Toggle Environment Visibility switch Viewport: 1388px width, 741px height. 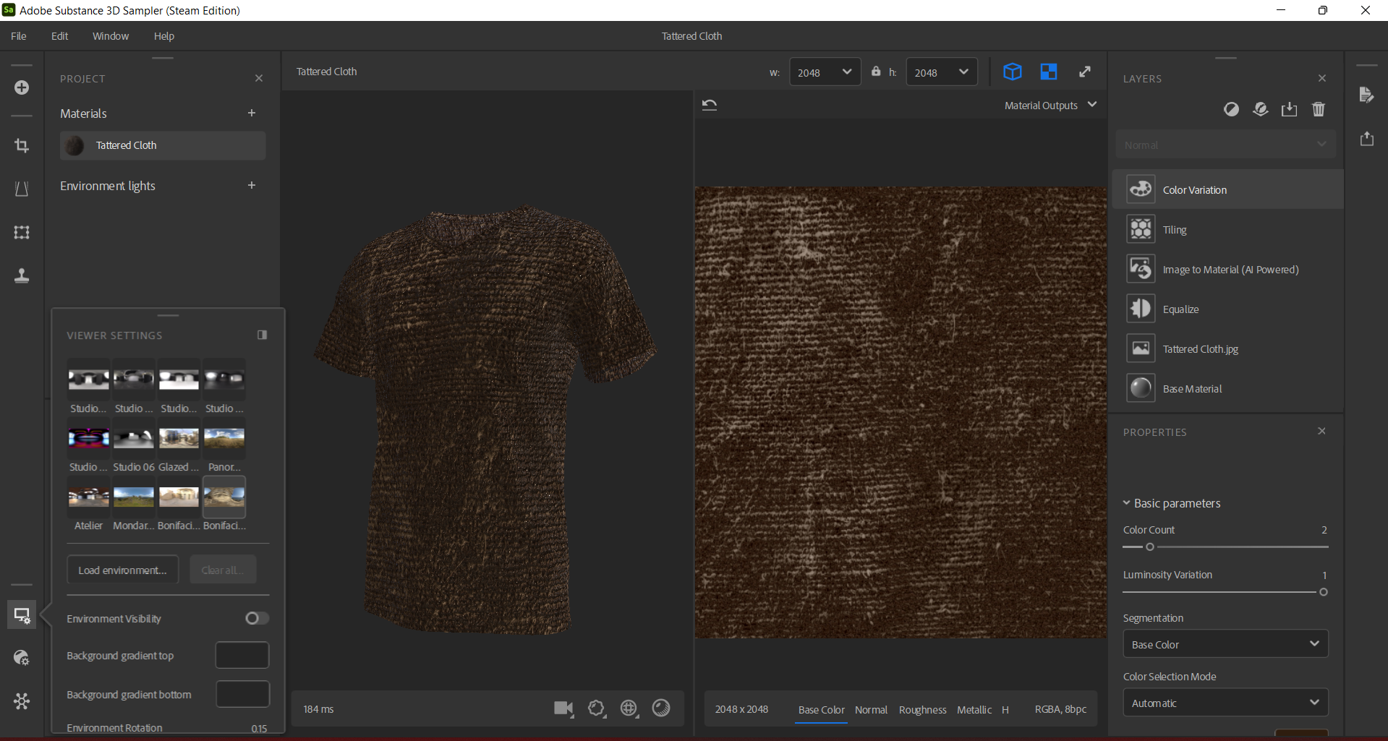[257, 618]
